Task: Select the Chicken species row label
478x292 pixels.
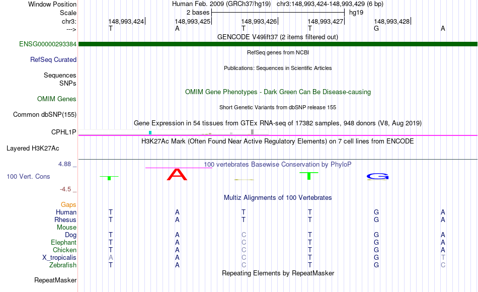Action: pyautogui.click(x=64, y=250)
